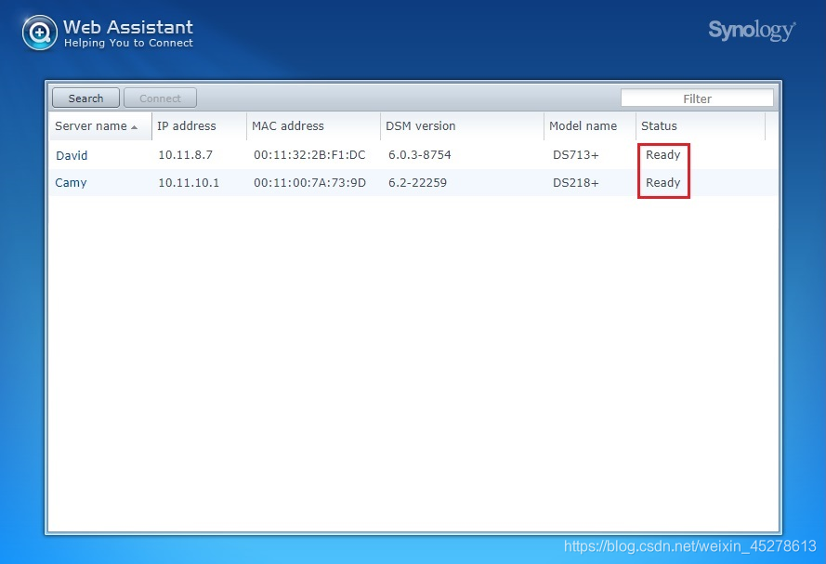826x564 pixels.
Task: Focus the Filter input field
Action: point(697,98)
